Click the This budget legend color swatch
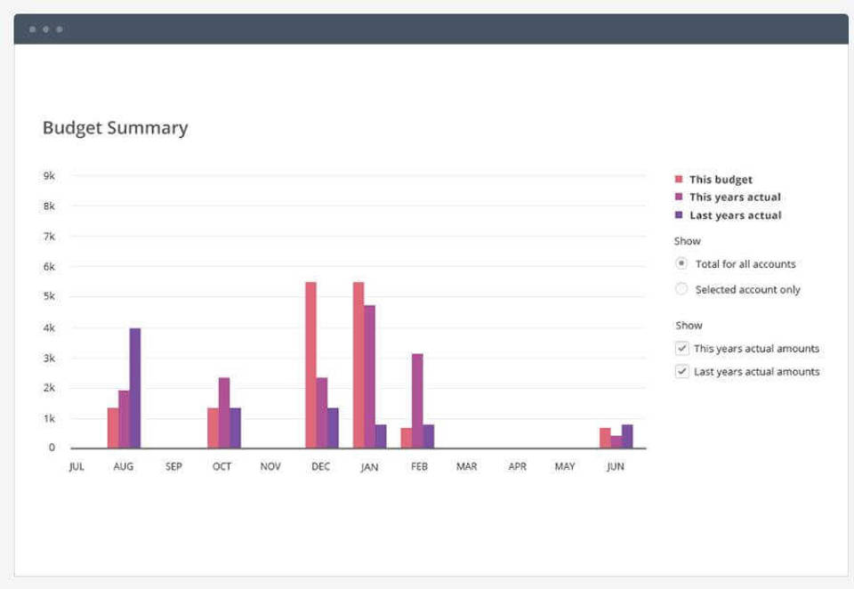The image size is (854, 589). (679, 179)
